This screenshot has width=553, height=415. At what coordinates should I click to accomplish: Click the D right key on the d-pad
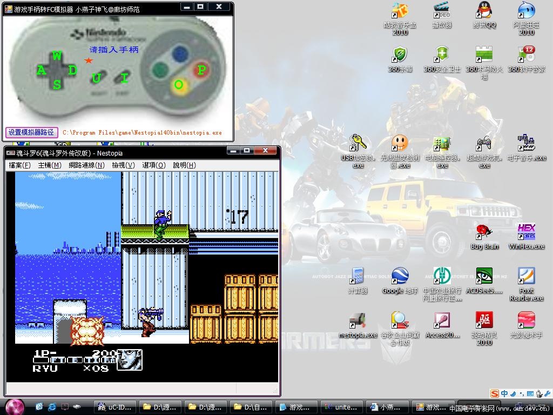pyautogui.click(x=73, y=70)
